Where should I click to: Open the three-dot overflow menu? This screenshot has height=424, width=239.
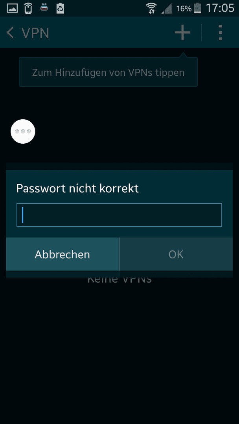221,33
